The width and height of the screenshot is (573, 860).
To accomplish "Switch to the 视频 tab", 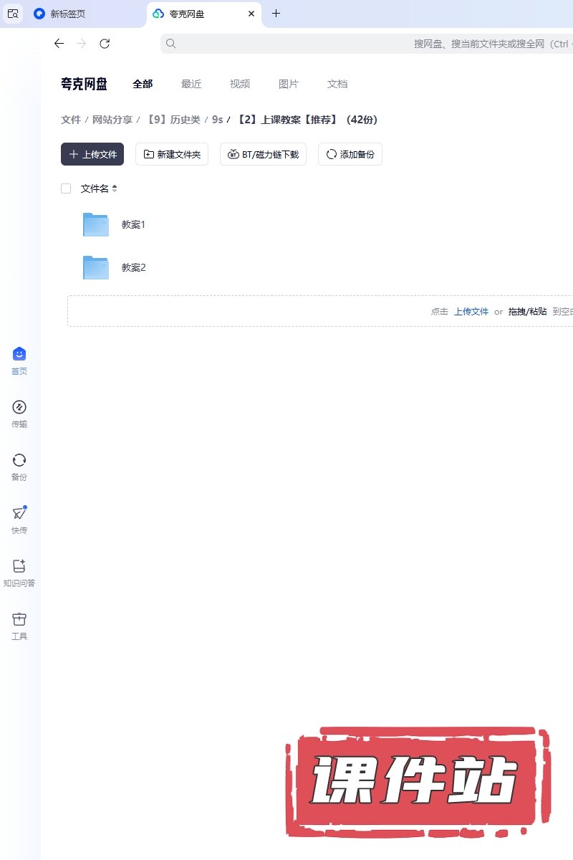I will [240, 84].
